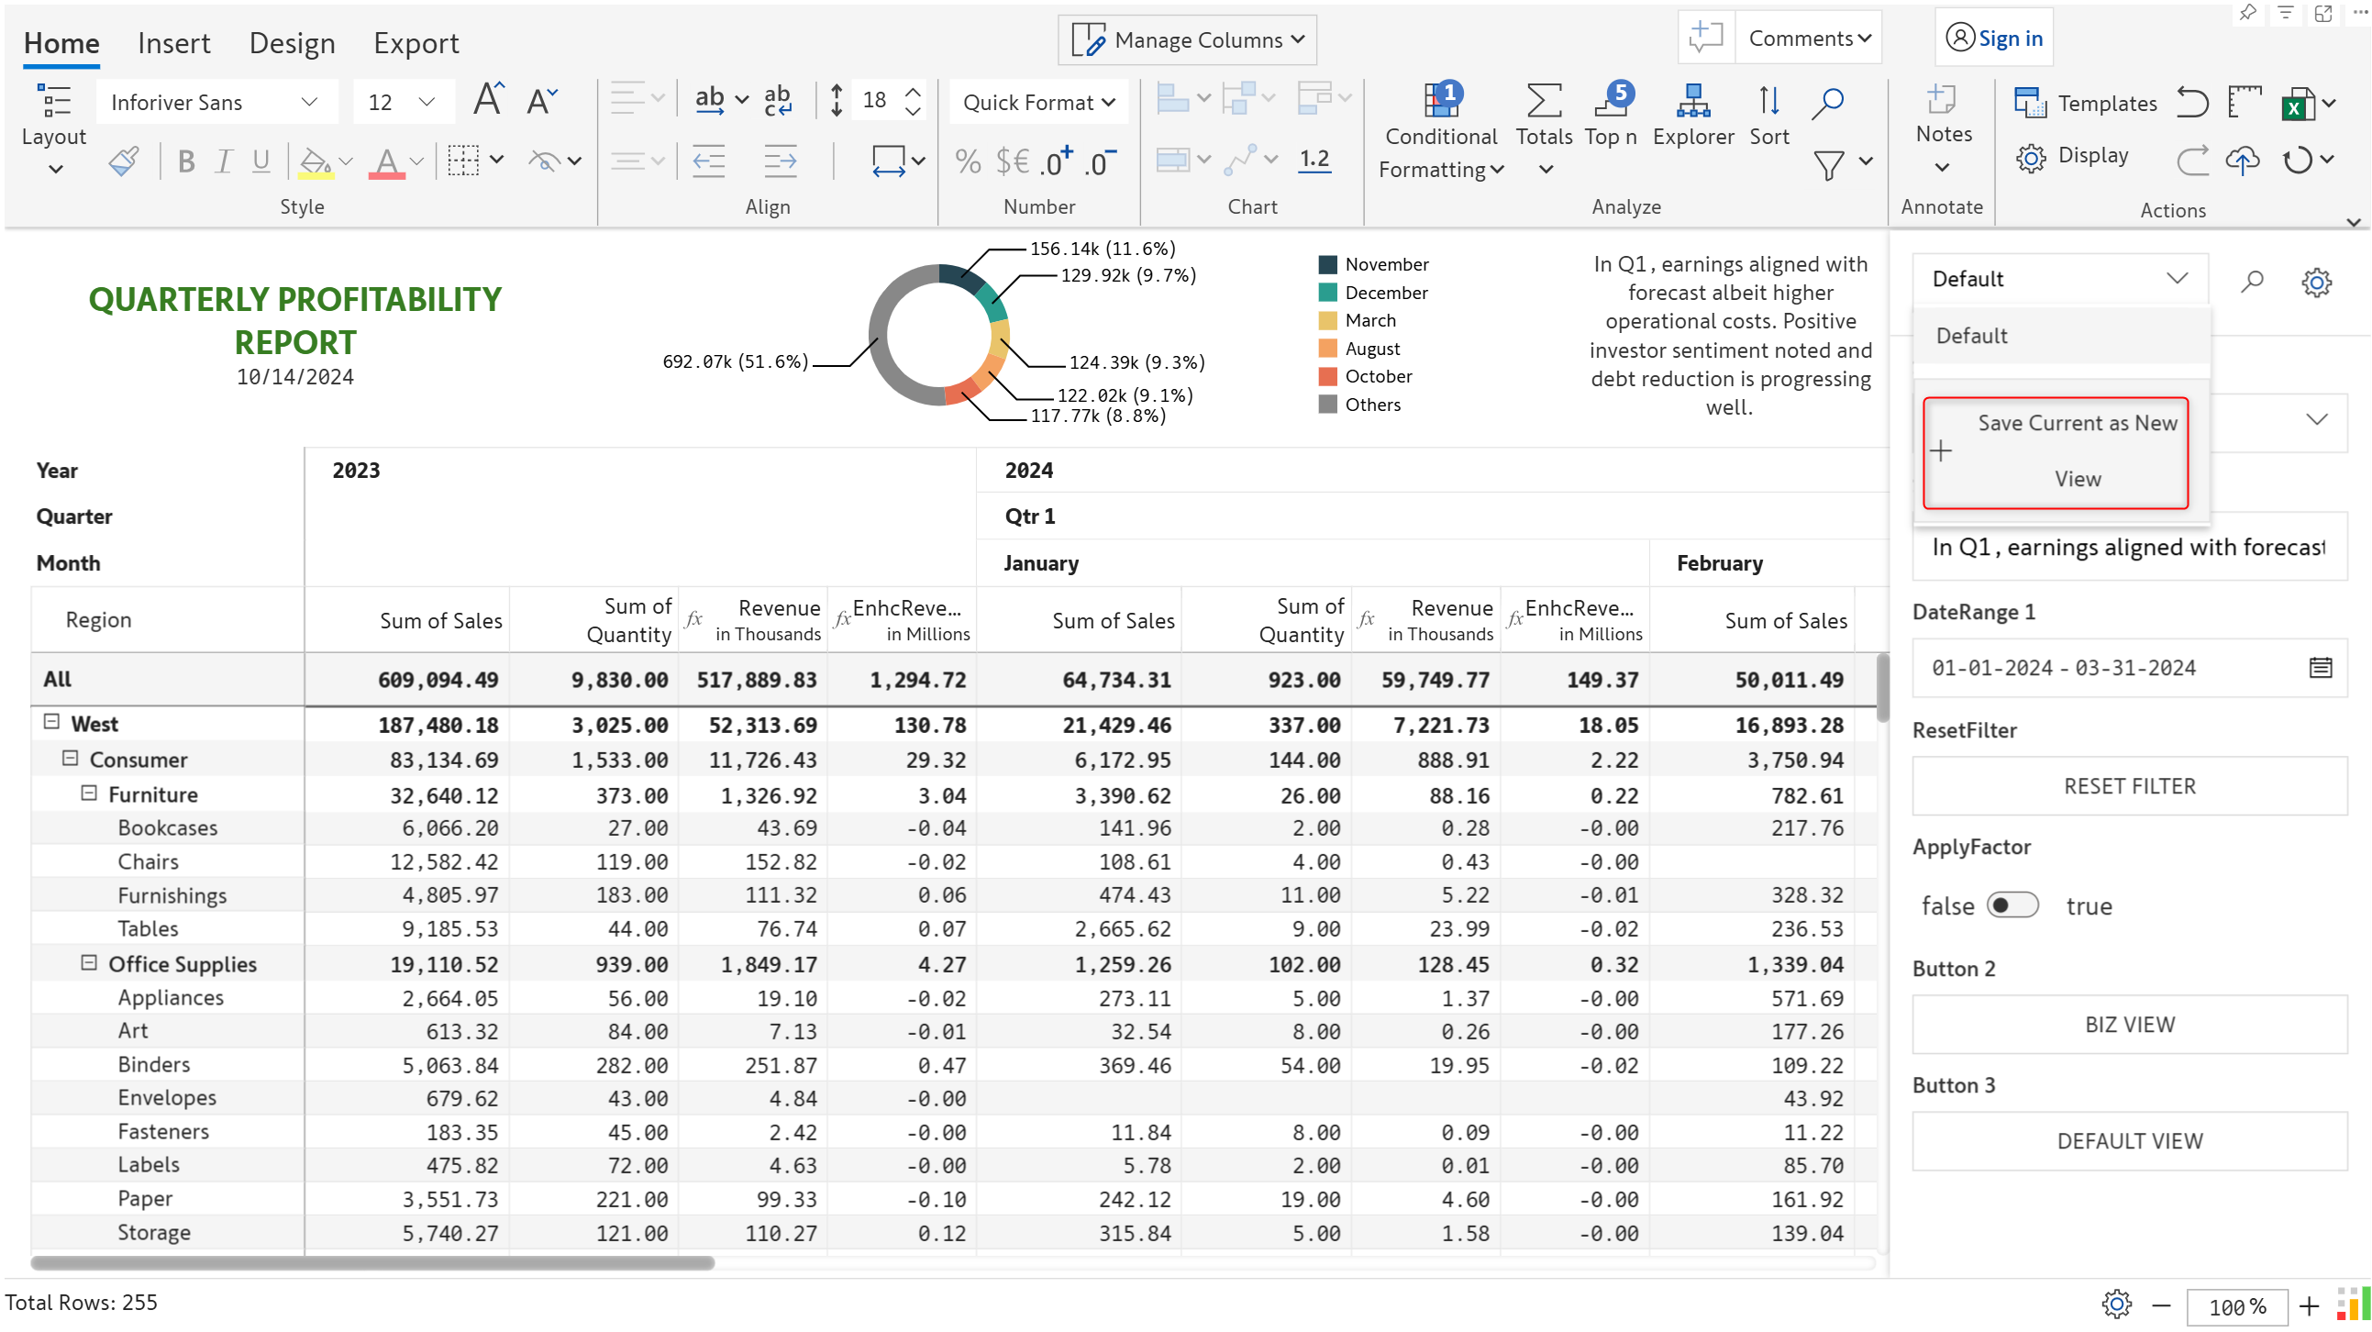The width and height of the screenshot is (2372, 1332).
Task: Click the Totals sigma icon
Action: [1544, 101]
